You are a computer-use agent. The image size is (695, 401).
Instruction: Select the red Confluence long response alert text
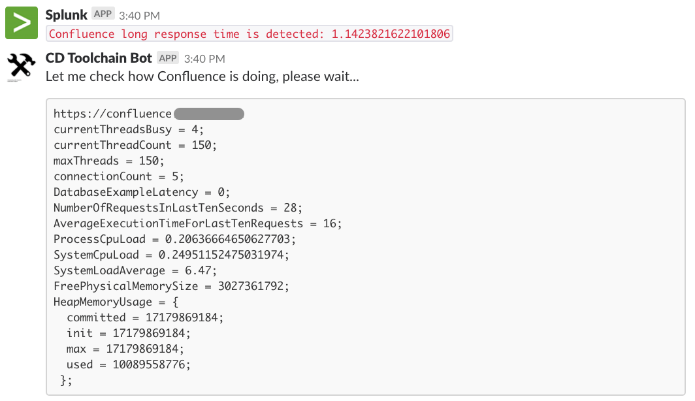[x=248, y=34]
